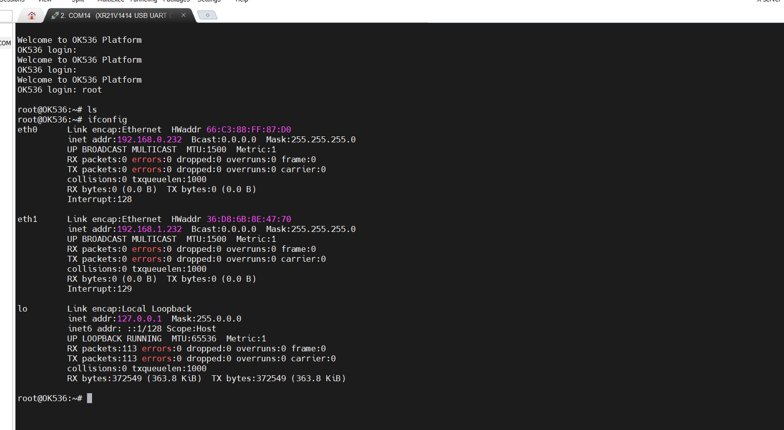Click the lo interface name

pyautogui.click(x=22, y=309)
